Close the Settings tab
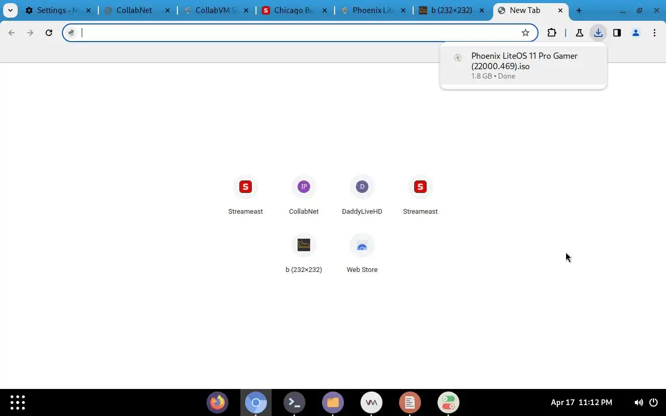The height and width of the screenshot is (416, 666). [88, 10]
